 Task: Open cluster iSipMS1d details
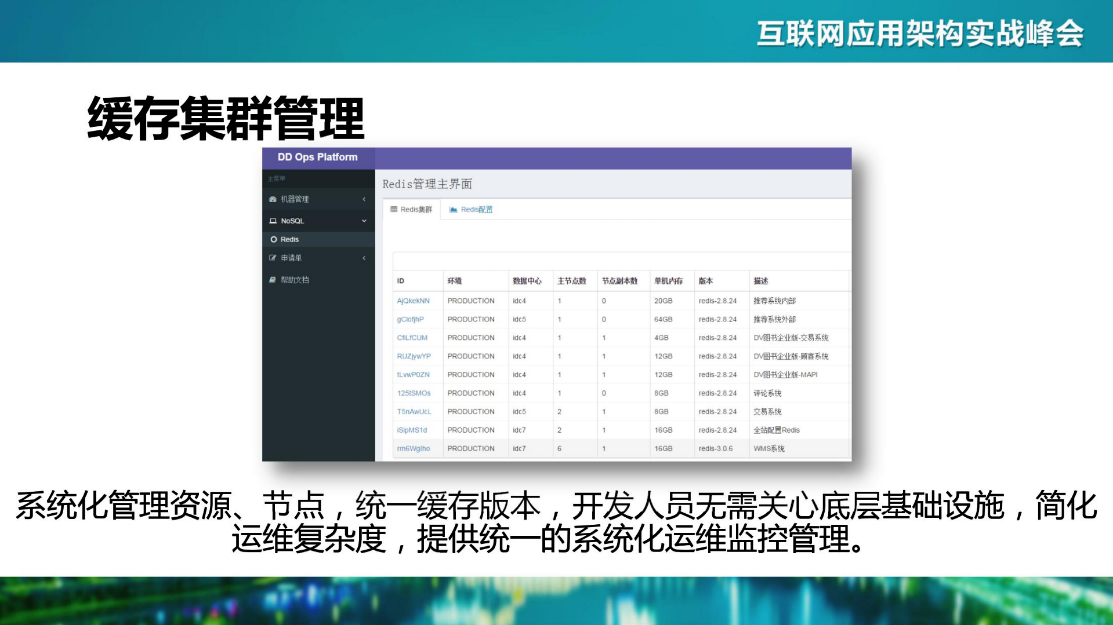[411, 430]
